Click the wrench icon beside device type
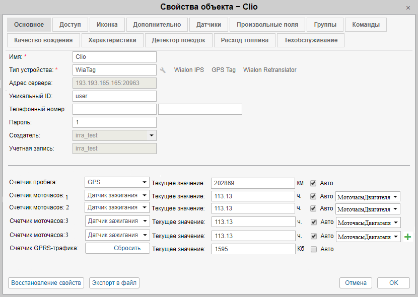Image resolution: width=418 pixels, height=297 pixels. click(163, 70)
